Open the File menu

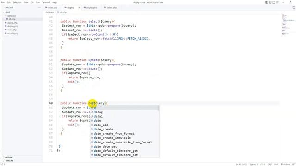3,2
